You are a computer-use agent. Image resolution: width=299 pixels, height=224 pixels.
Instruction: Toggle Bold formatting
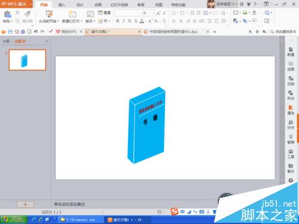click(118, 21)
